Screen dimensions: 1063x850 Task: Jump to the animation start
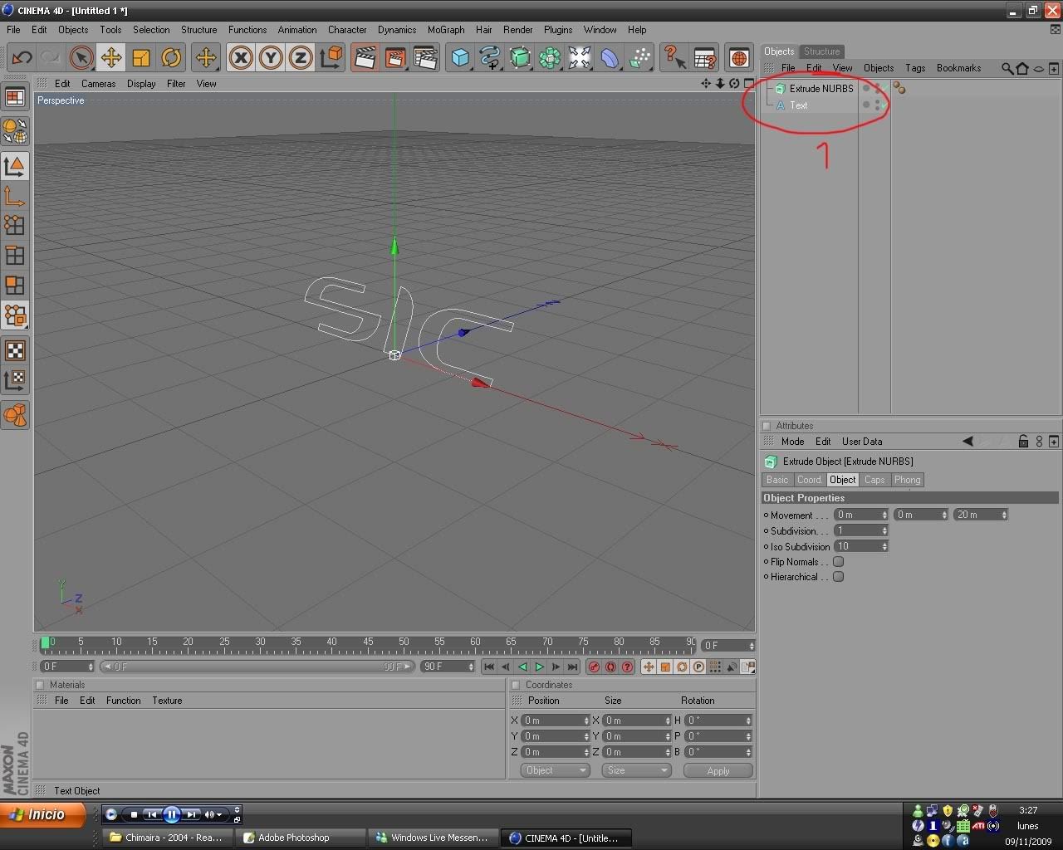click(489, 667)
